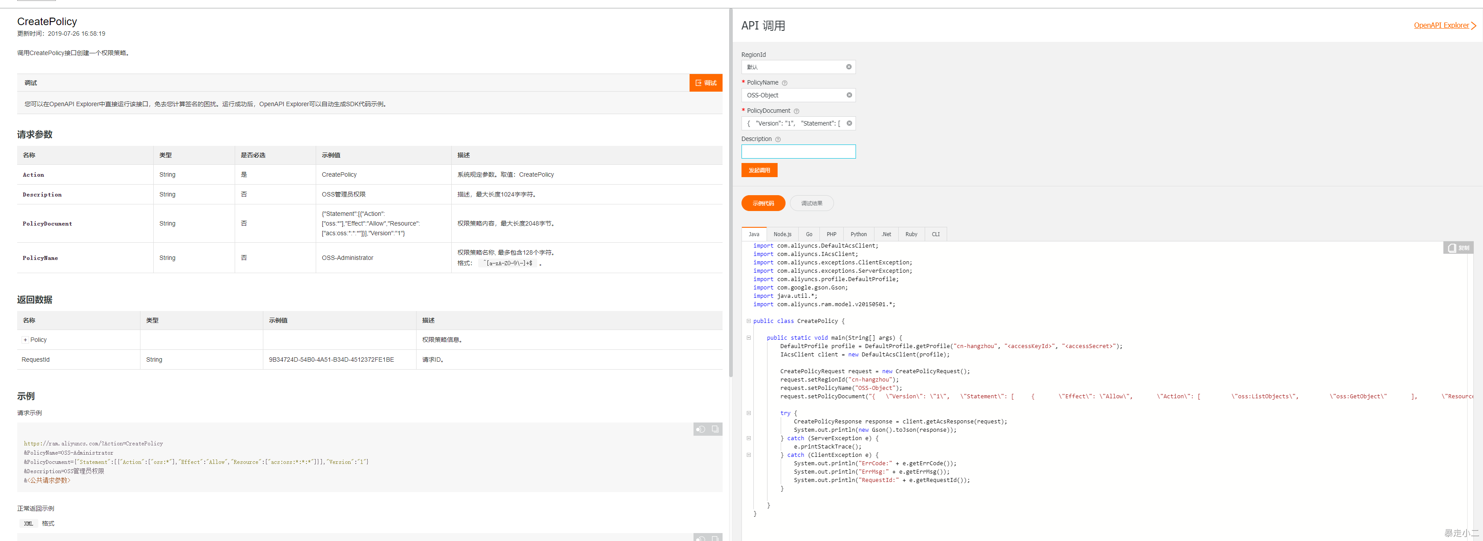Switch to the Node.js code tab
The height and width of the screenshot is (541, 1483).
click(x=782, y=234)
